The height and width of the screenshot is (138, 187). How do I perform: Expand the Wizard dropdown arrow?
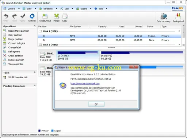91,9
